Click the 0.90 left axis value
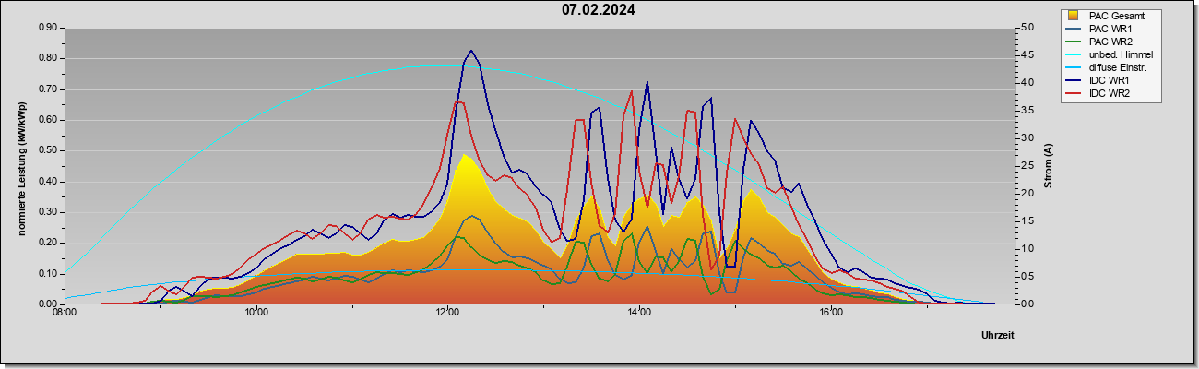The height and width of the screenshot is (369, 1199). [48, 28]
